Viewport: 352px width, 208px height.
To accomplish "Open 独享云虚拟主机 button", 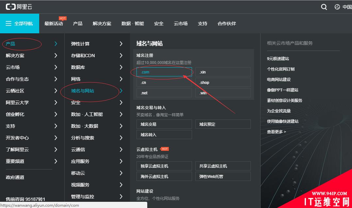I will 164,166.
